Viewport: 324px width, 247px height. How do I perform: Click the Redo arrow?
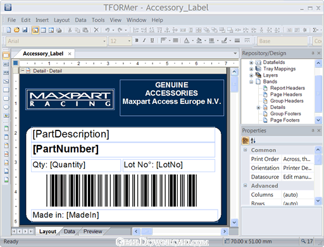tap(120, 30)
